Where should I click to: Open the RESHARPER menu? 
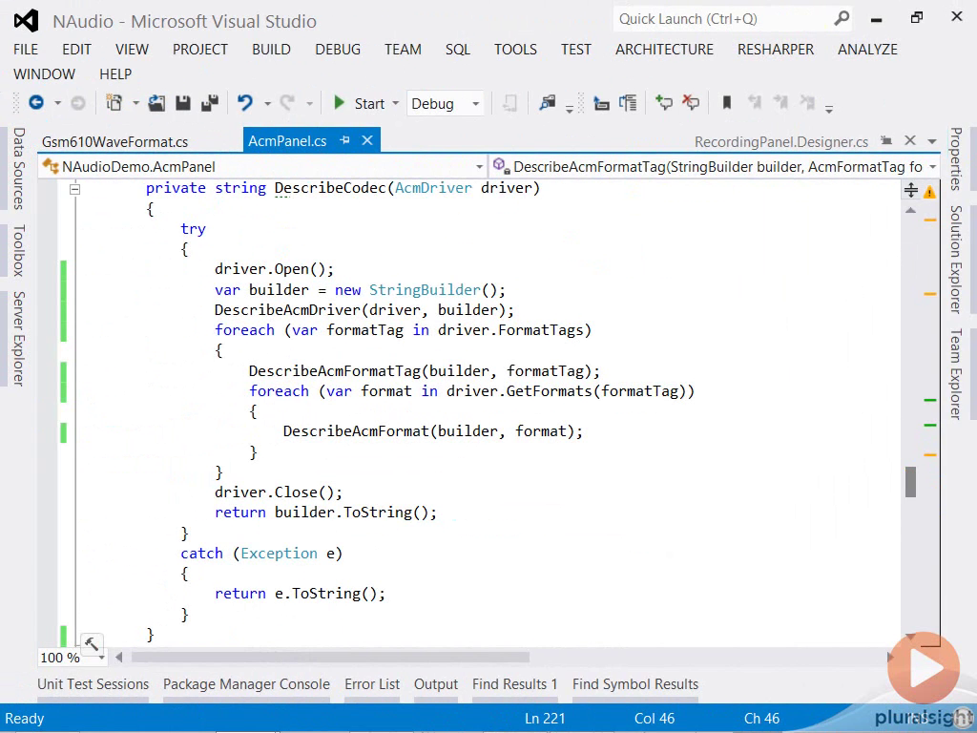[x=776, y=50]
